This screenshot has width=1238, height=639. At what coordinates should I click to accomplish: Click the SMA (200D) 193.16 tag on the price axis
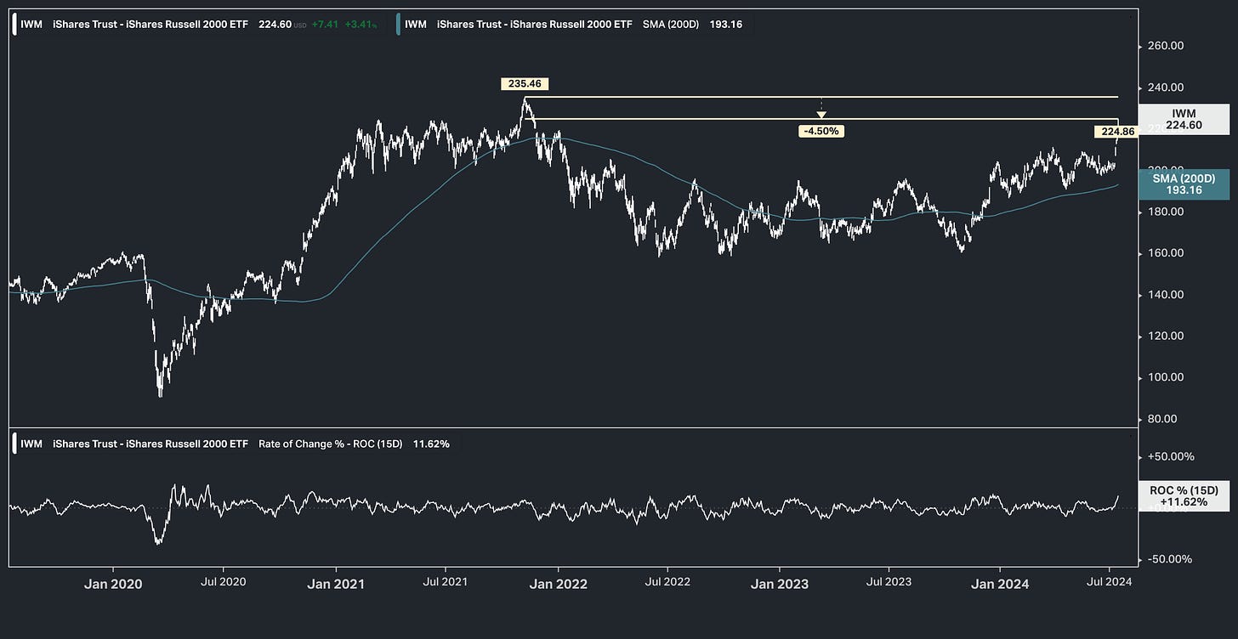(1184, 184)
